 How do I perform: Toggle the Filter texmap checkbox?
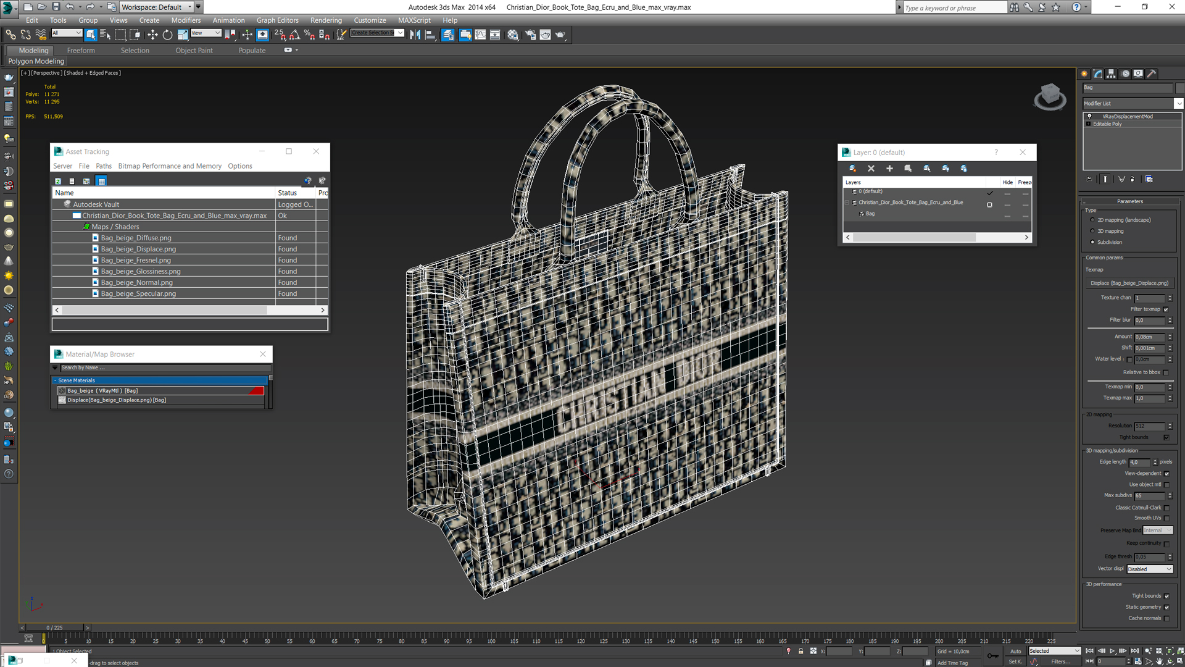coord(1166,309)
